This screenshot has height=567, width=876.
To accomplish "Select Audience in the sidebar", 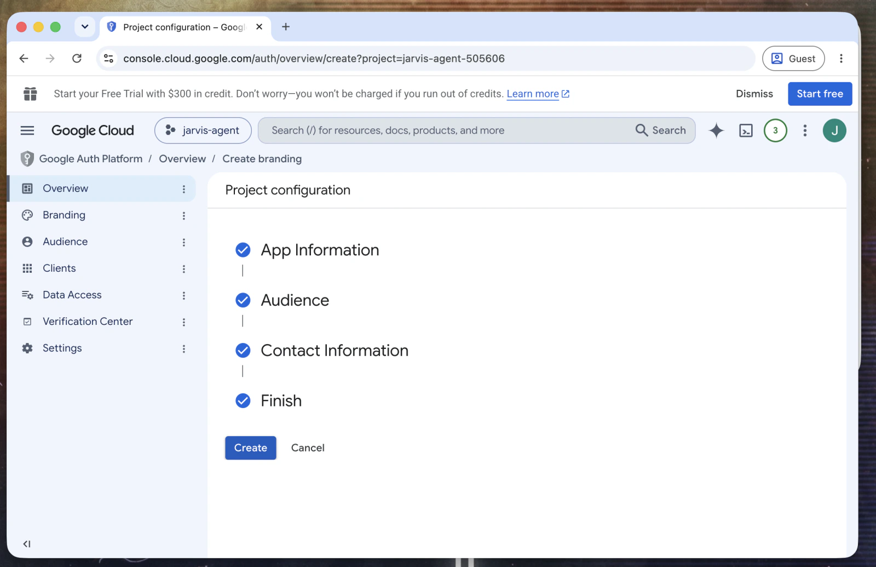I will (102, 242).
